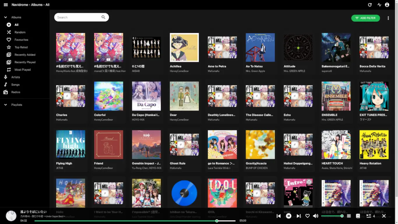Screen dimensions: 398x224
Task: Open the ADD FILTER dropdown
Action: (365, 18)
